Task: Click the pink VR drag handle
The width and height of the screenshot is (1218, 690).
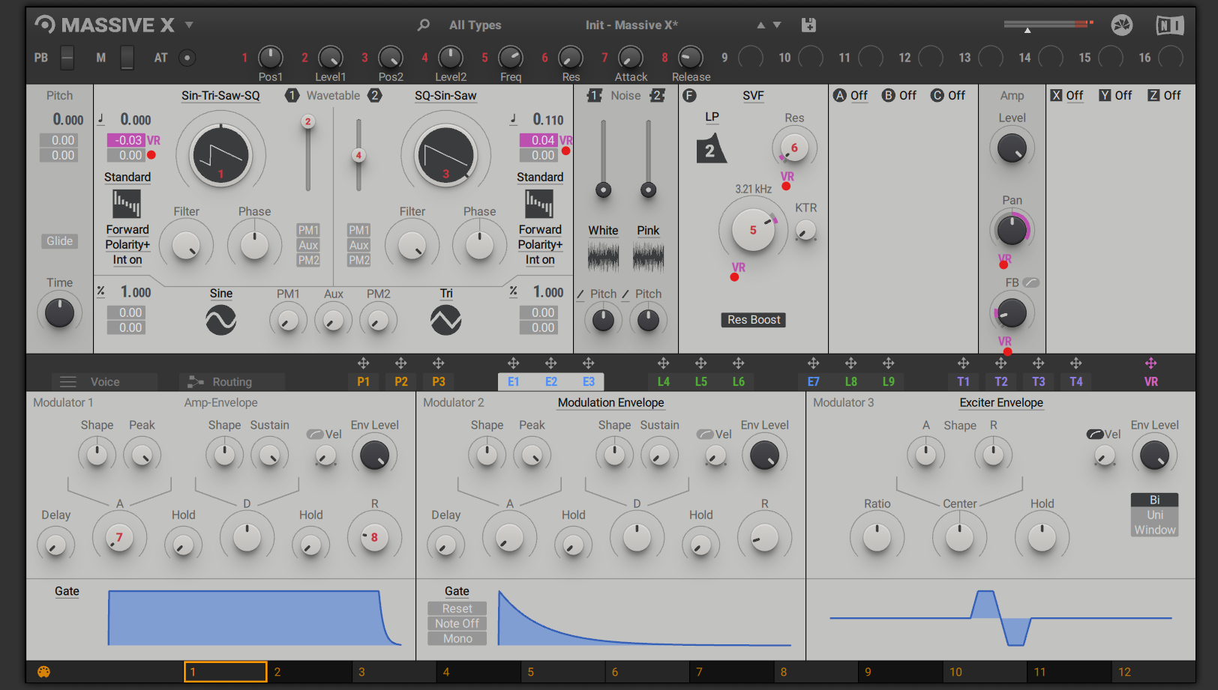Action: (1150, 363)
